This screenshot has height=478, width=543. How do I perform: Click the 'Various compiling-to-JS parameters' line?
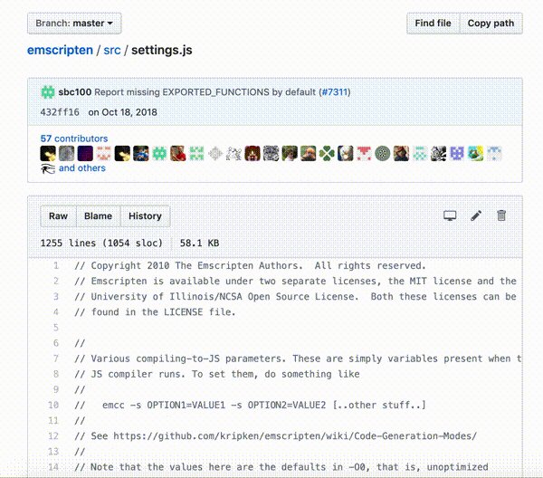[x=298, y=358]
